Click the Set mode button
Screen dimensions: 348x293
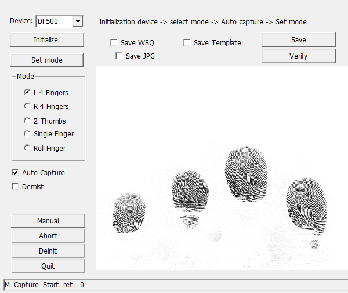click(x=47, y=60)
